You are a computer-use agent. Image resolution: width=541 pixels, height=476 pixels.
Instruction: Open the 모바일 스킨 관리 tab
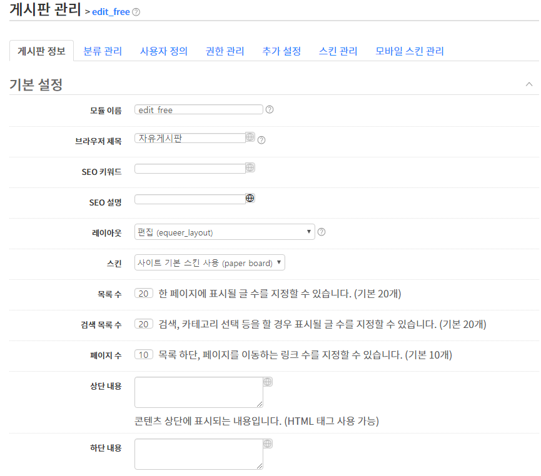(x=410, y=51)
